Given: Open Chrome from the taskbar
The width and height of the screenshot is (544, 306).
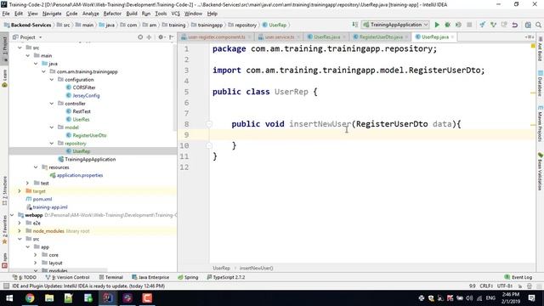Looking at the screenshot, I should click(30, 298).
